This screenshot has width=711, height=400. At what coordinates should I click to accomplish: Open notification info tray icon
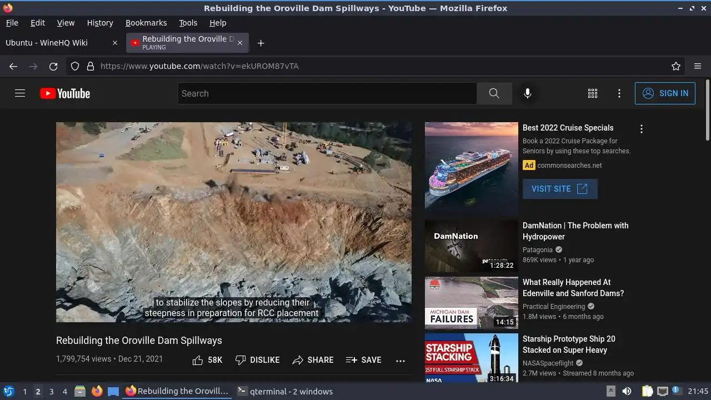coord(677,391)
